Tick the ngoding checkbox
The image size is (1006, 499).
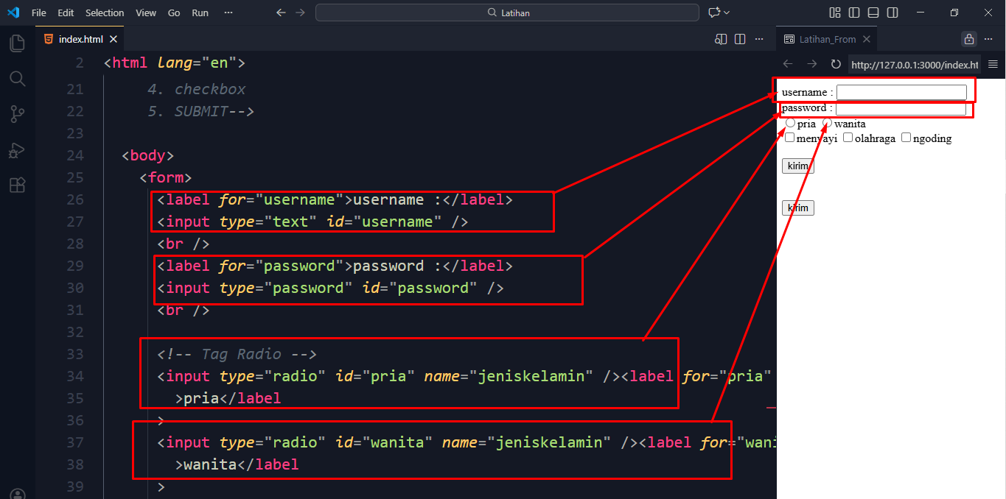click(907, 138)
